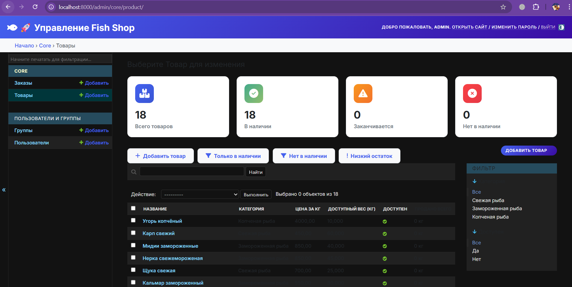
Task: Check the box for Угорь копчёный
Action: 133,220
